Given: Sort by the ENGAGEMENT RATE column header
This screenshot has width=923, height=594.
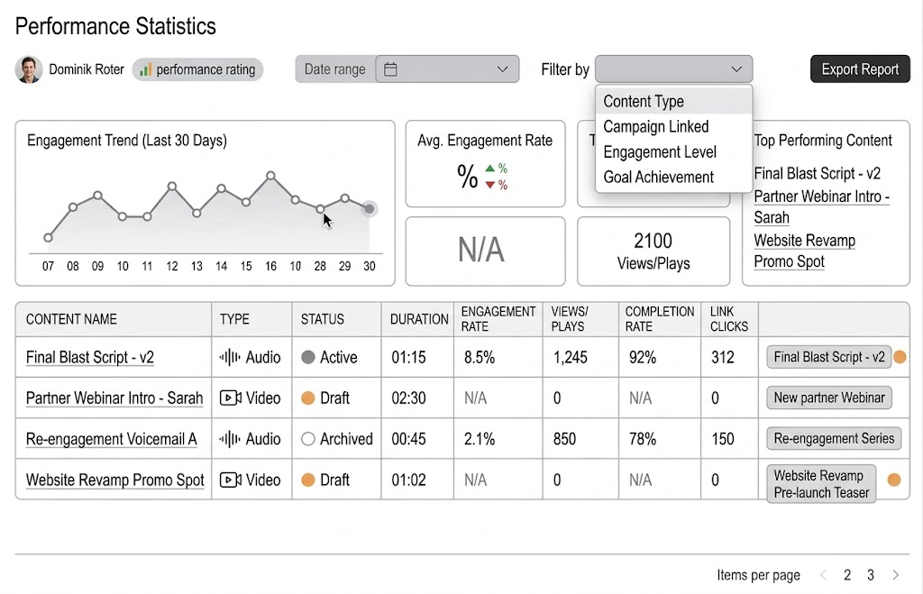Looking at the screenshot, I should [x=498, y=319].
